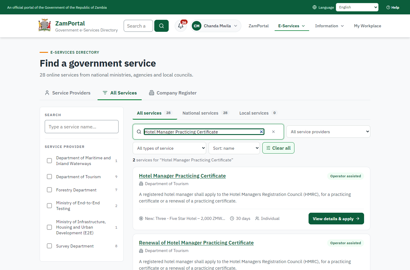Screen dimensions: 410x270
Task: Open Renewal of Hotel Manager Practicing Certificate link
Action: point(196,243)
